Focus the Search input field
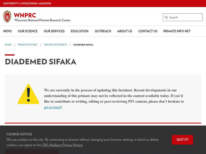 (183, 17)
